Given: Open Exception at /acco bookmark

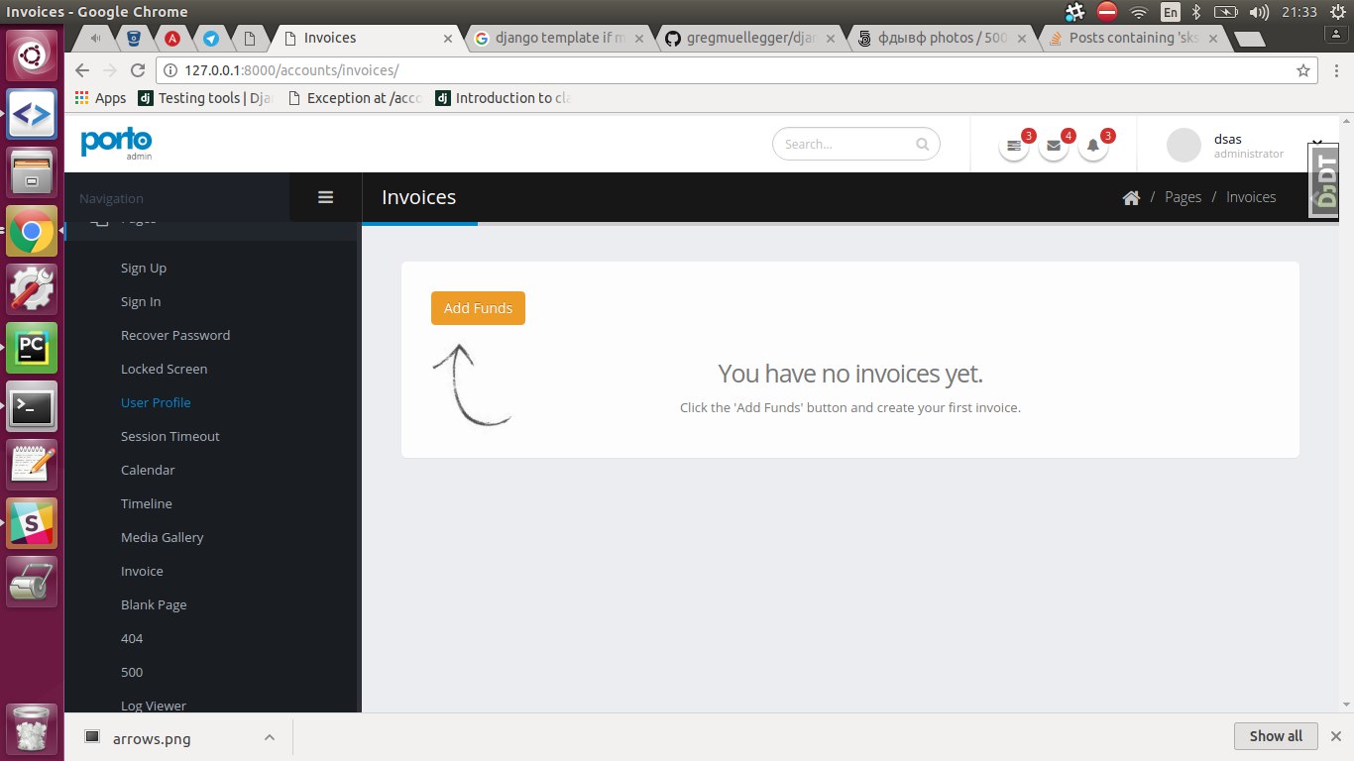Looking at the screenshot, I should (x=354, y=98).
